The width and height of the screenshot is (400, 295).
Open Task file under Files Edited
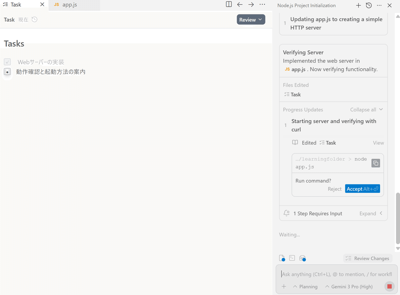pos(292,95)
